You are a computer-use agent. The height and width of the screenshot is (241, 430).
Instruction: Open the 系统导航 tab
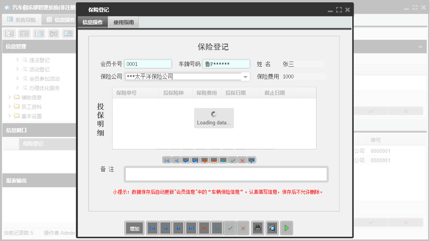pos(22,19)
